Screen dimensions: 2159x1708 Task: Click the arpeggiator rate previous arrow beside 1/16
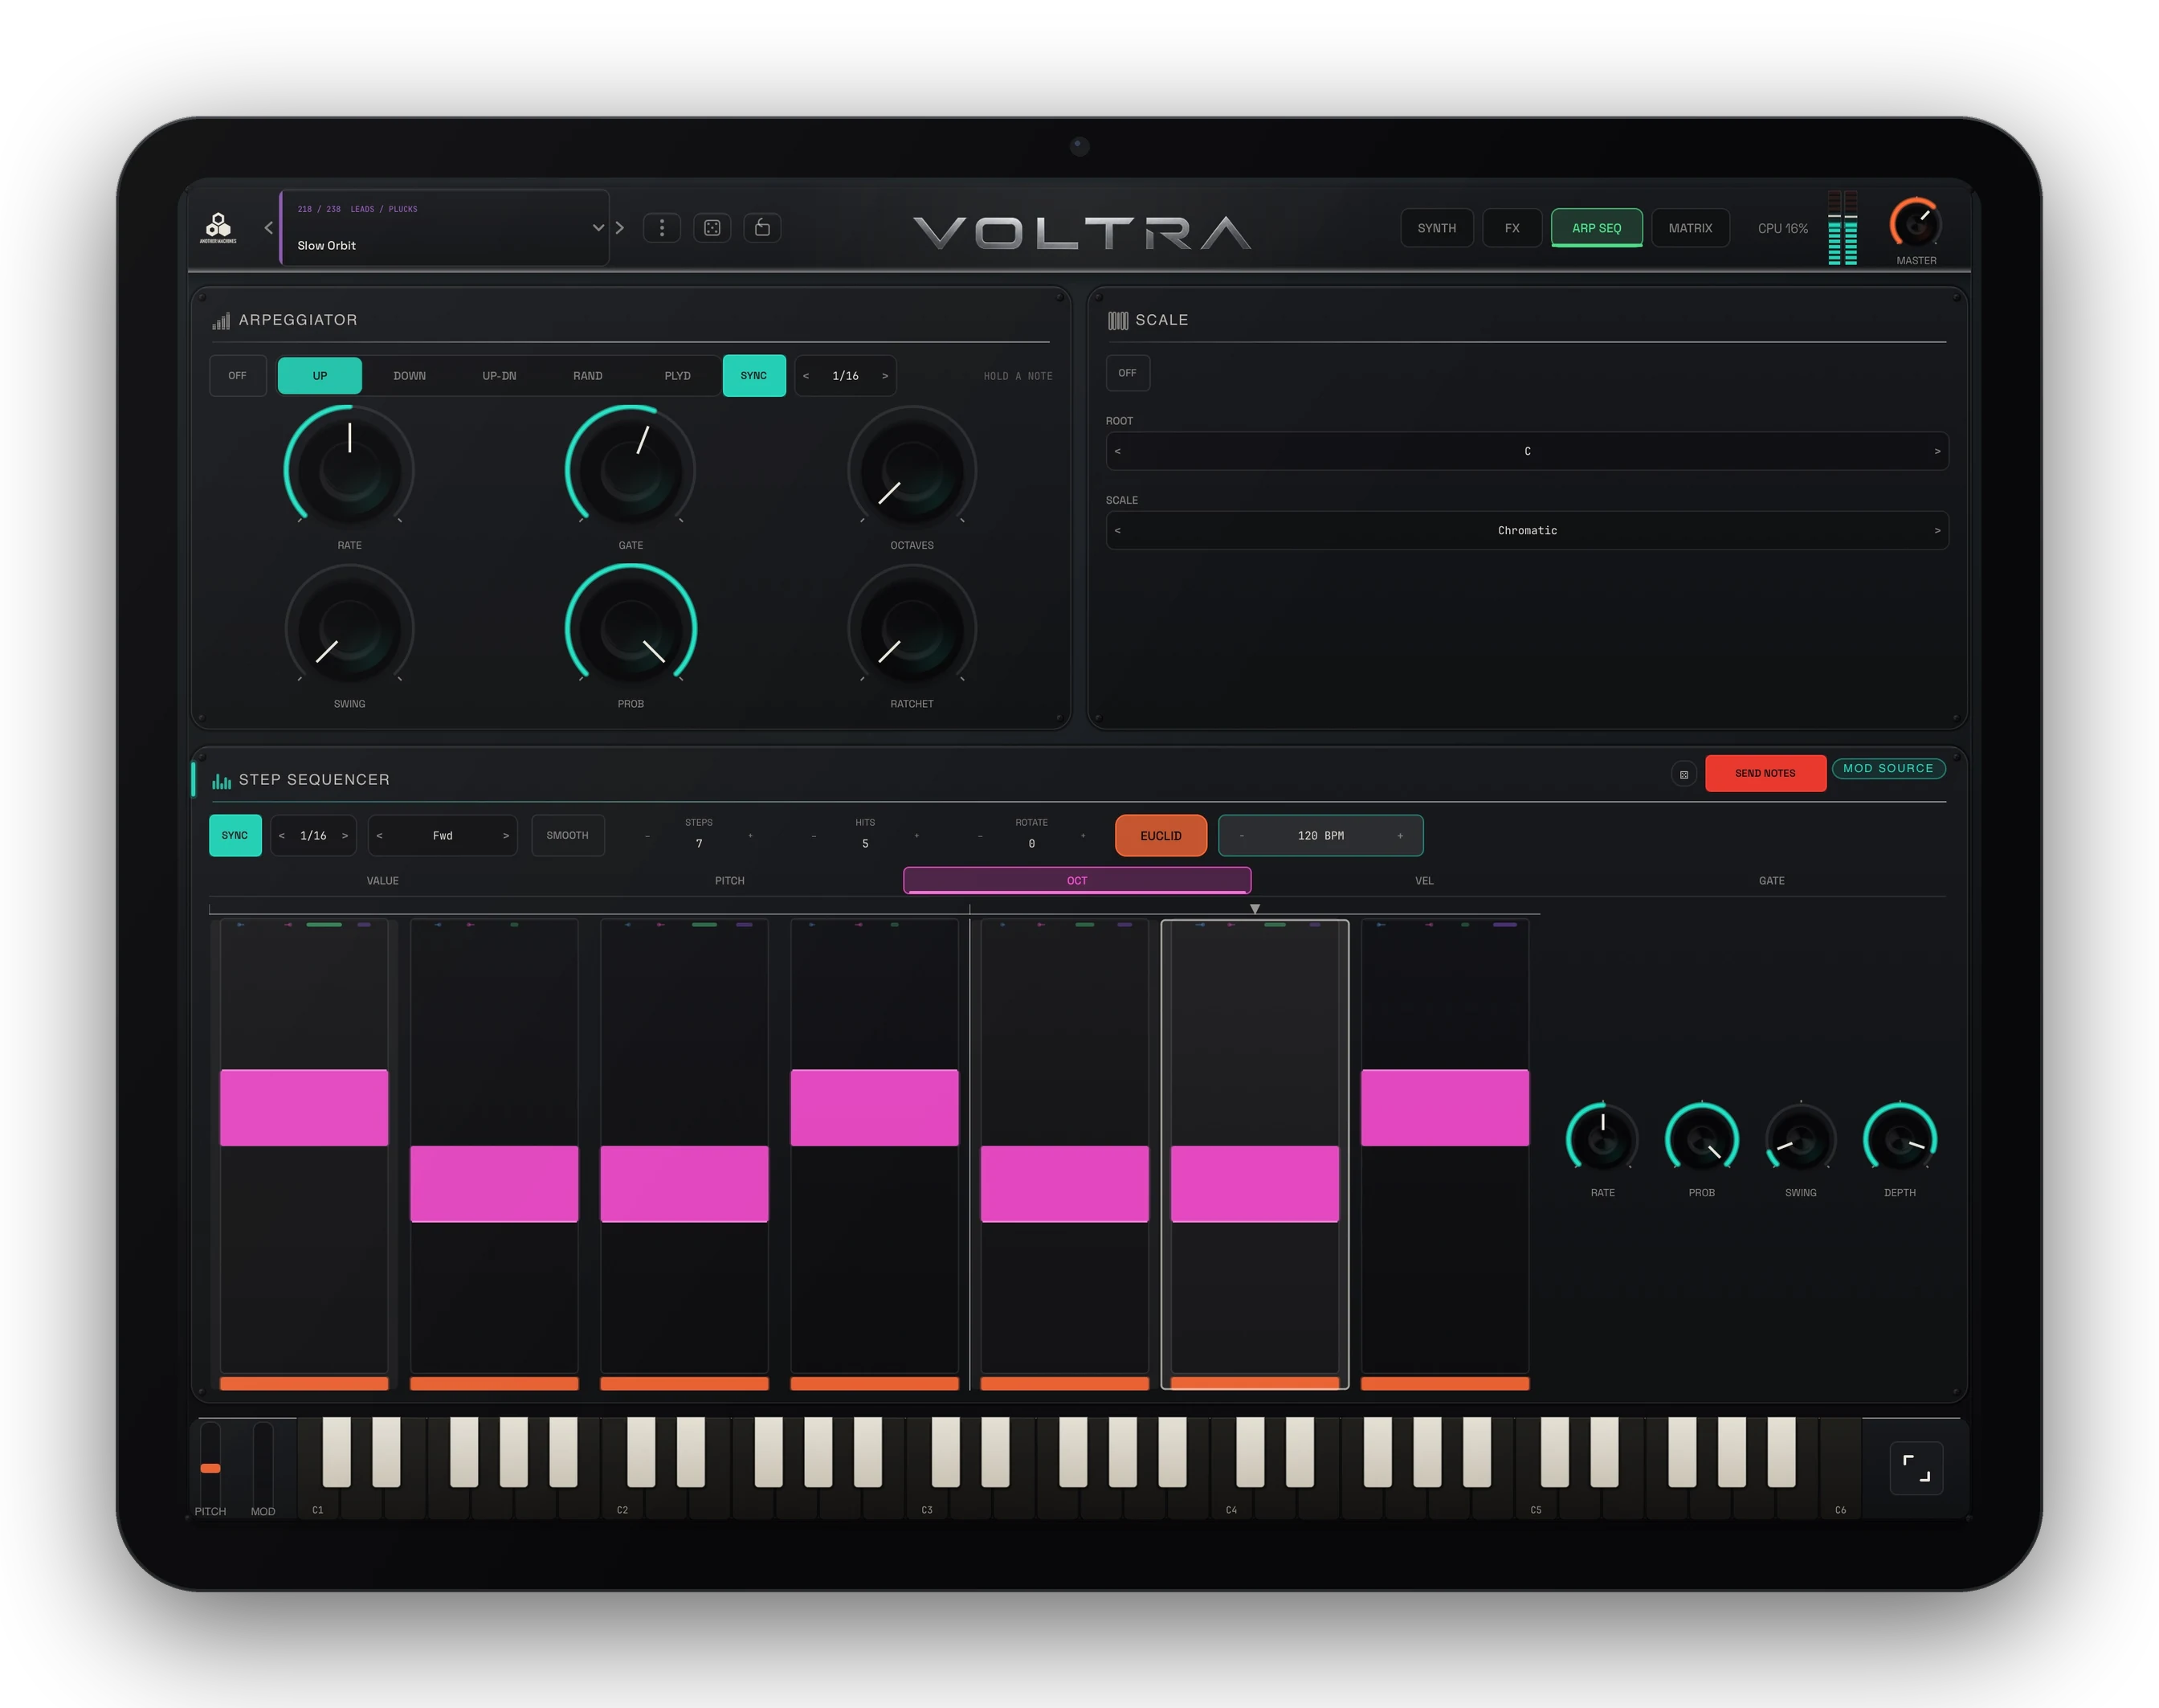(806, 376)
